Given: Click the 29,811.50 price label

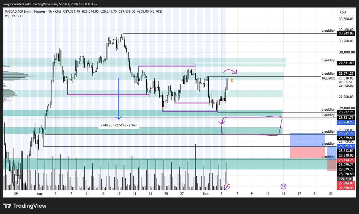Looking at the screenshot, I should coord(346,63).
